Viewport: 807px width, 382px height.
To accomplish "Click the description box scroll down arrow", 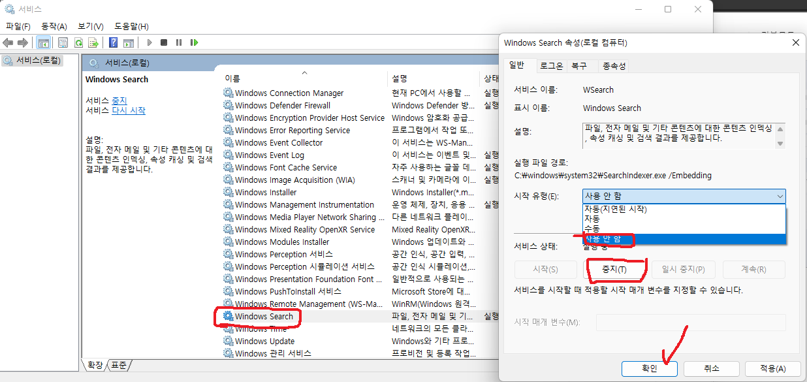I will click(780, 143).
